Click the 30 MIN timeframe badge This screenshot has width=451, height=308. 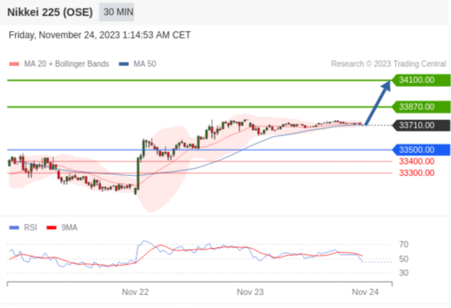(116, 12)
